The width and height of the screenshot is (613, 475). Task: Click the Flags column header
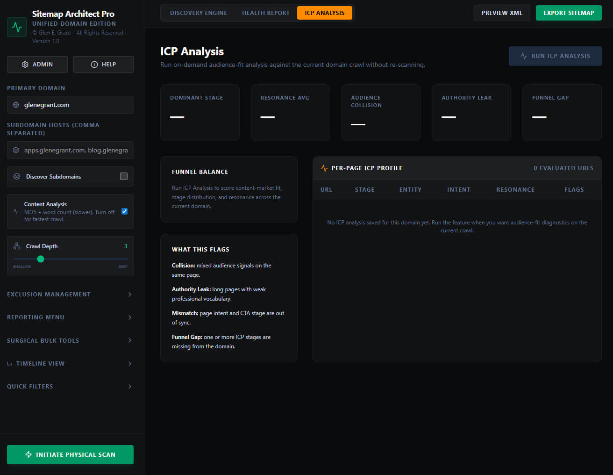(574, 190)
